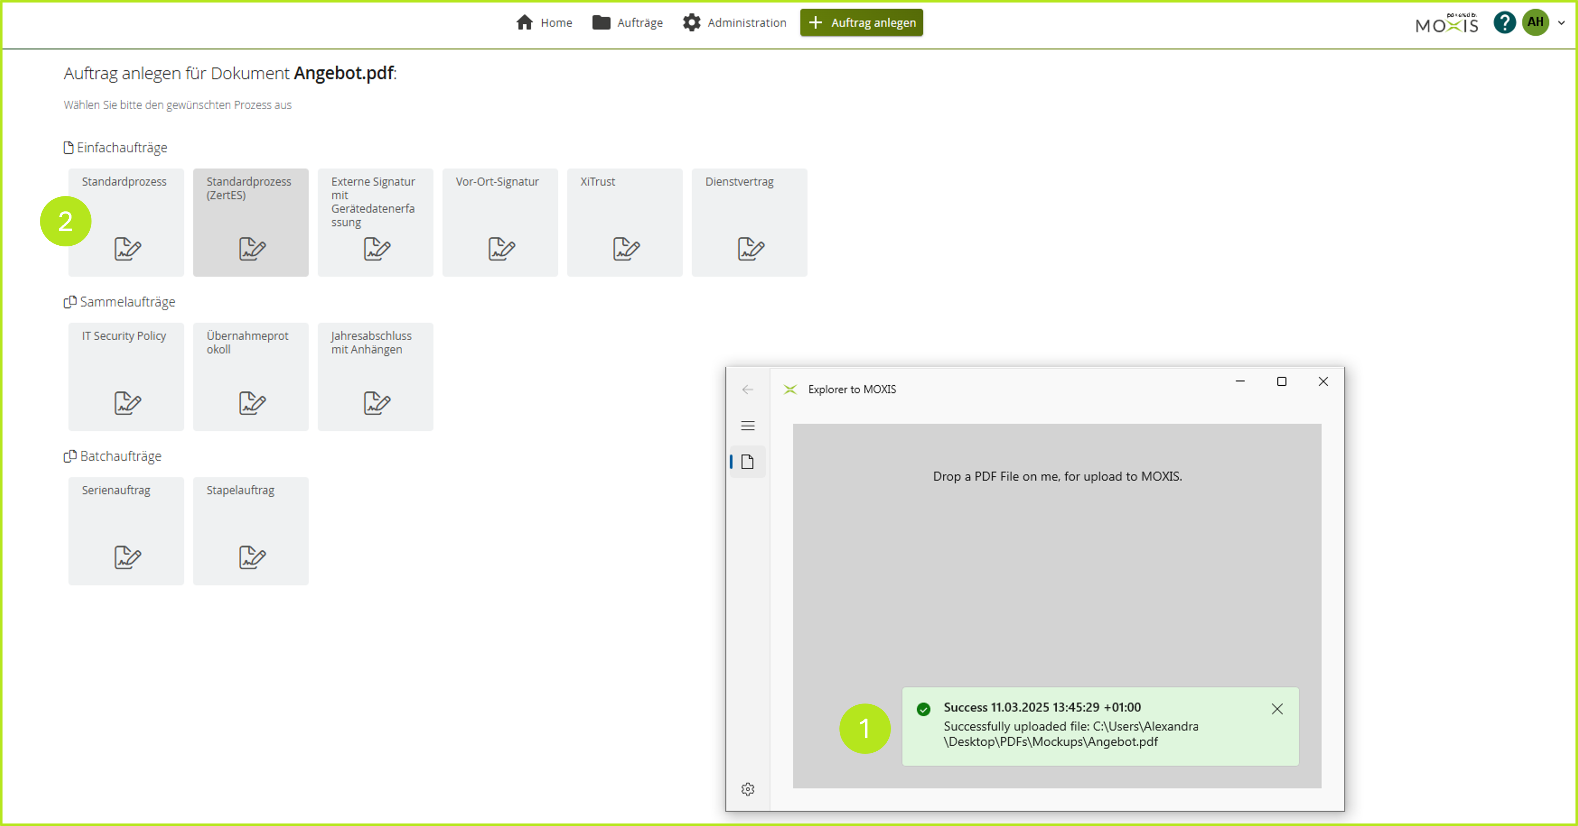Dismiss the Success upload notification
This screenshot has height=826, width=1578.
[x=1277, y=709]
